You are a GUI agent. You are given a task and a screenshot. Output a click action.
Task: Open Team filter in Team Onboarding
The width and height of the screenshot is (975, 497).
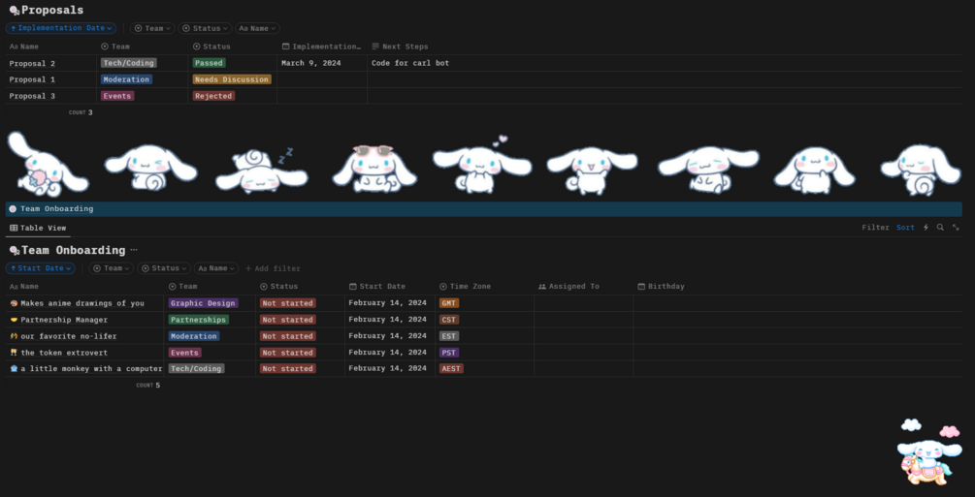pyautogui.click(x=112, y=268)
